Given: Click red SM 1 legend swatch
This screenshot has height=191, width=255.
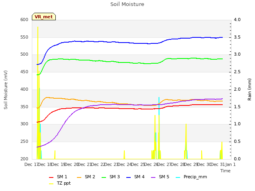Looking at the screenshot, I should pyautogui.click(x=51, y=177).
